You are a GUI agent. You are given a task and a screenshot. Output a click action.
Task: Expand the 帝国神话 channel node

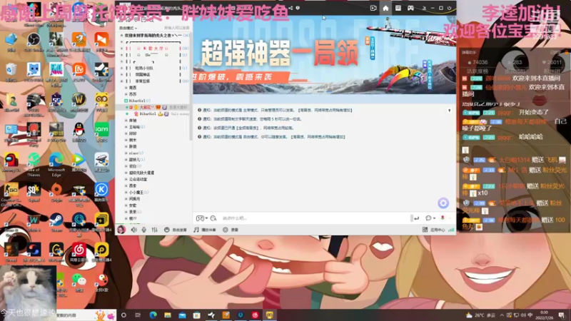click(122, 75)
